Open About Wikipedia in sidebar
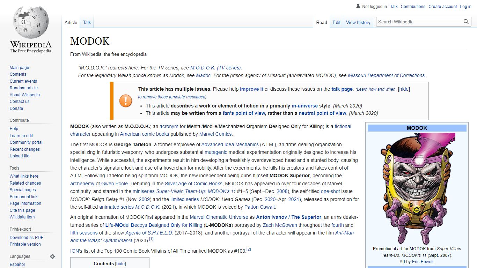Image resolution: width=477 pixels, height=268 pixels. point(24,95)
